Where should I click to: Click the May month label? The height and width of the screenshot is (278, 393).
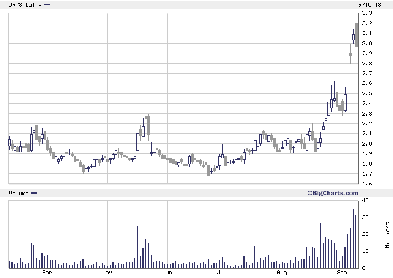(107, 273)
